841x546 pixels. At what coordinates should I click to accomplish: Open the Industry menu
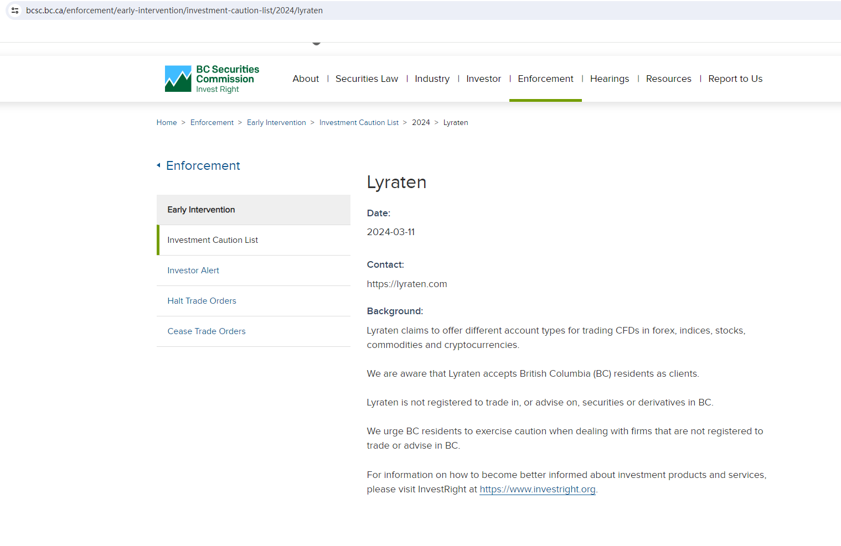[432, 79]
